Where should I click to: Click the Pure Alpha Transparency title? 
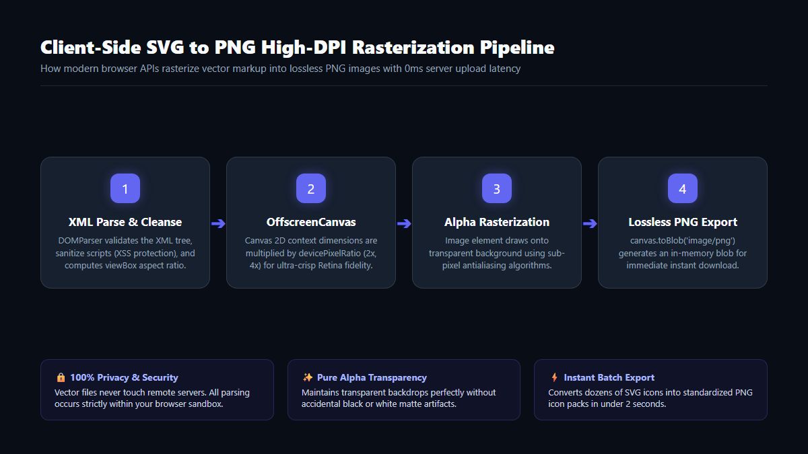click(372, 377)
